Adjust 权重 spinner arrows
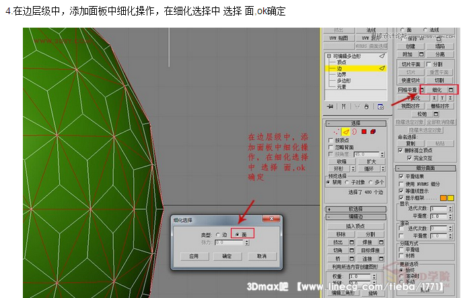Viewport: 463px width, 298px height. click(x=374, y=276)
